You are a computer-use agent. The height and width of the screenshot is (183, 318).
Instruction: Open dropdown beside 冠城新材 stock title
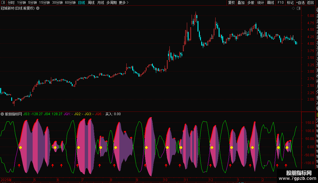coord(38,8)
